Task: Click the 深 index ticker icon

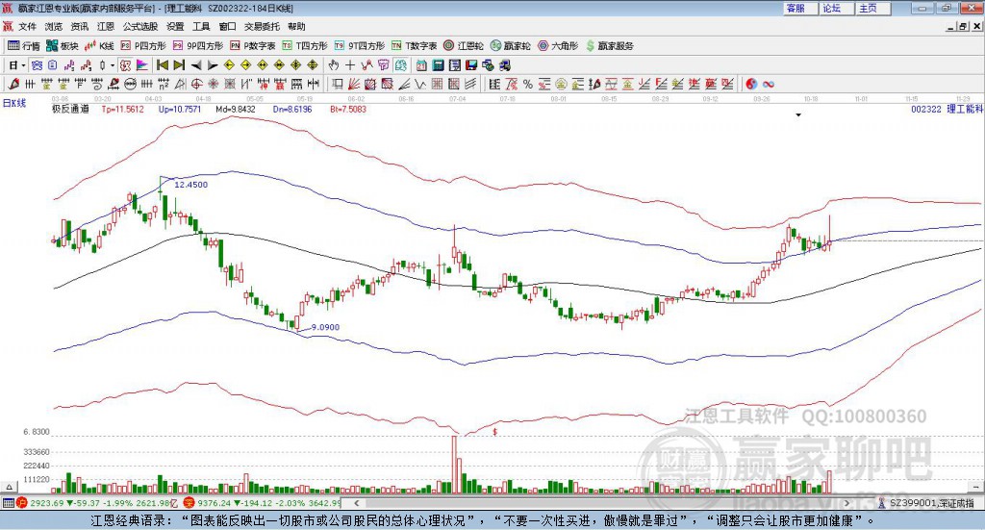Action: click(189, 503)
